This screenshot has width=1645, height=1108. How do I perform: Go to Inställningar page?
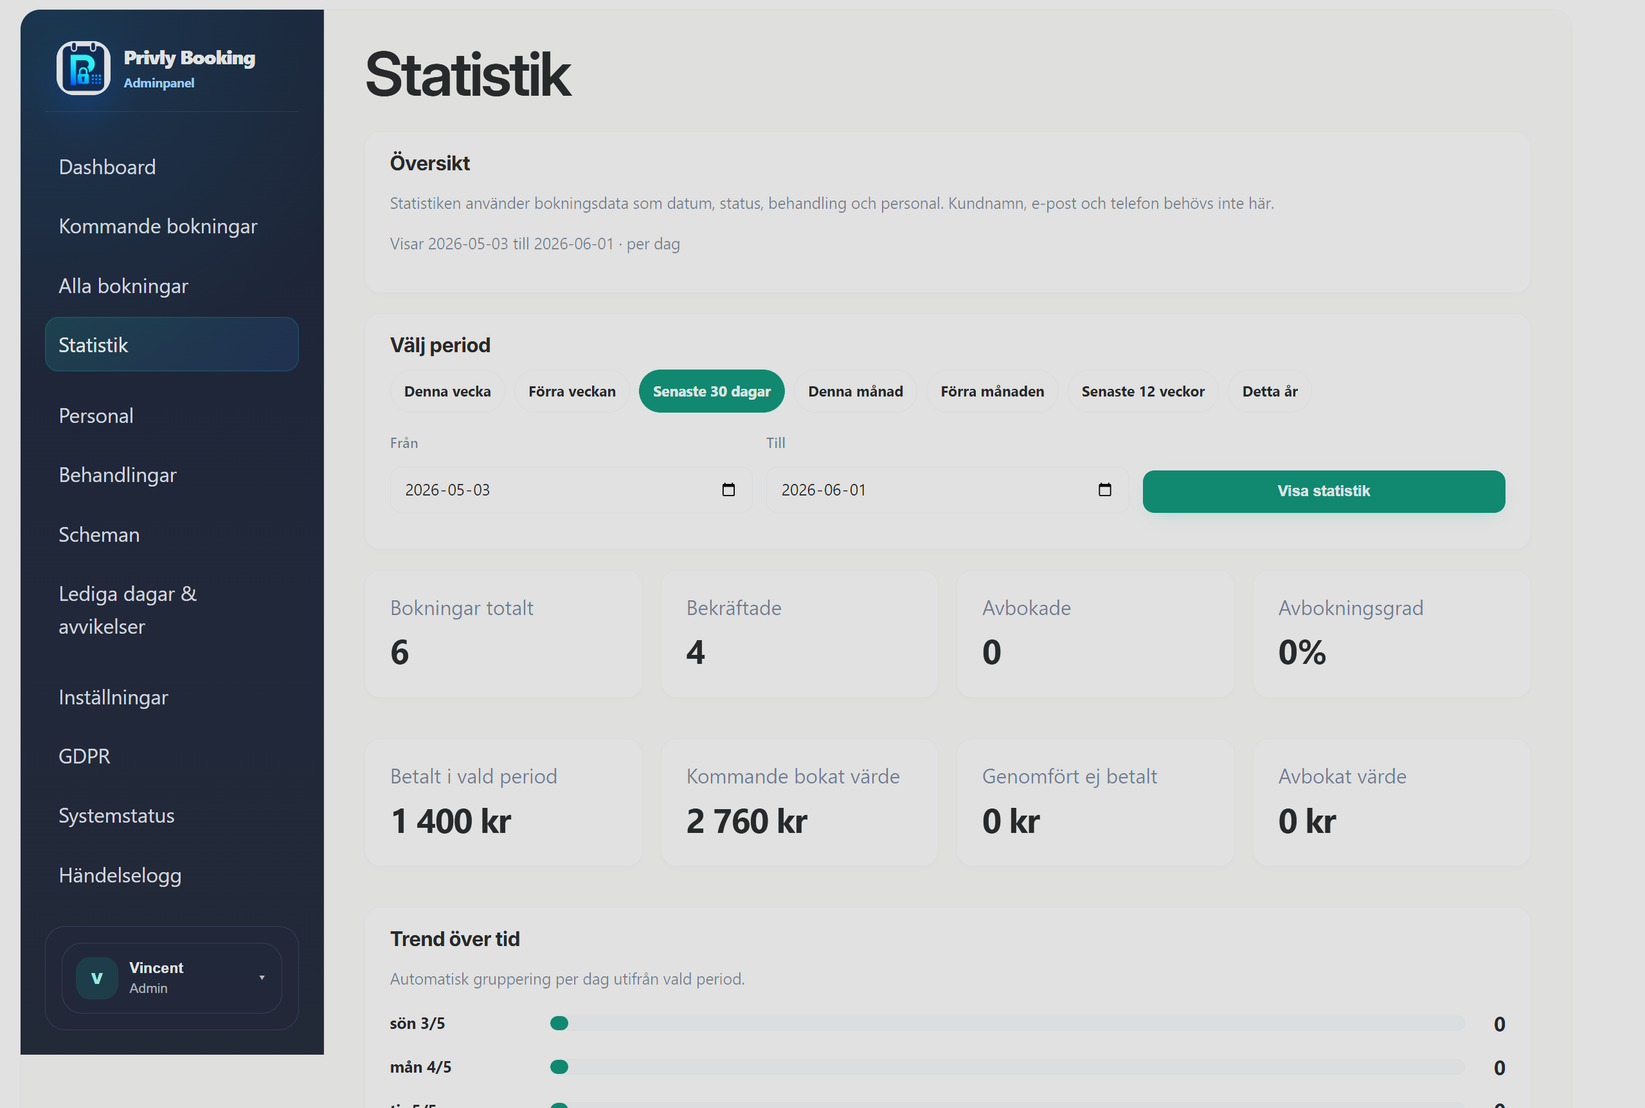tap(172, 697)
